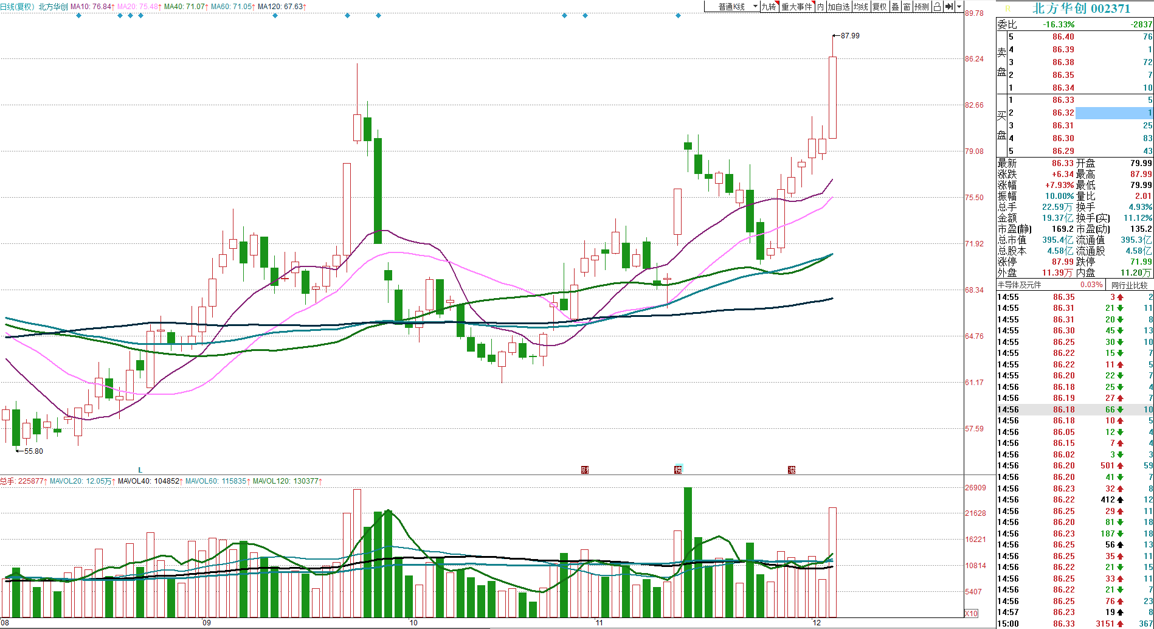Image resolution: width=1154 pixels, height=629 pixels.
Task: Select sell level 5 price 86.40
Action: [1063, 36]
